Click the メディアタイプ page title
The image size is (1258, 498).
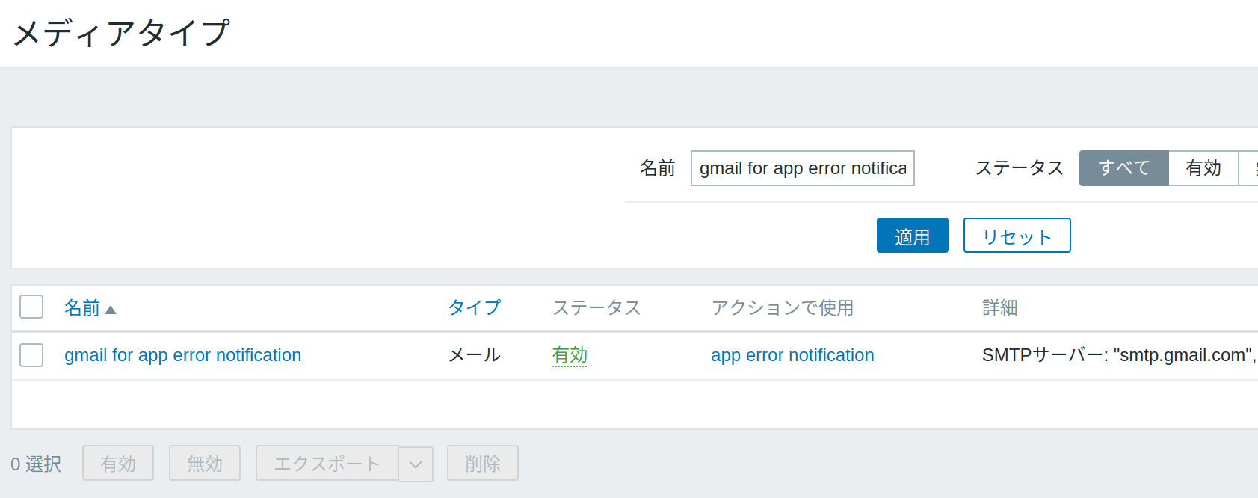tap(121, 33)
